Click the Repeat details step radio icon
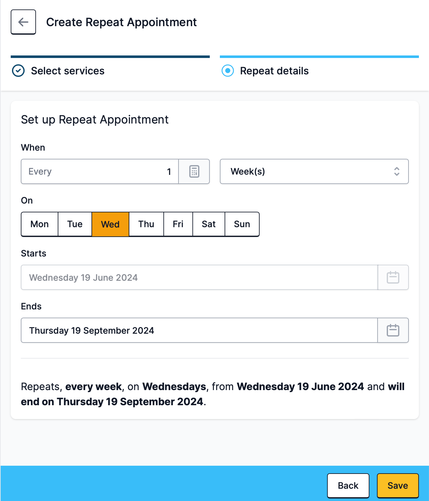 click(x=228, y=71)
